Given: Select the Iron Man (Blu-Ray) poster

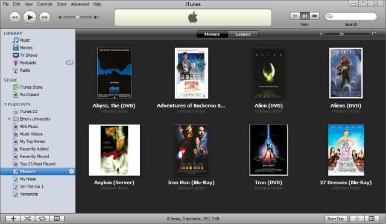Looking at the screenshot, I should point(191,150).
